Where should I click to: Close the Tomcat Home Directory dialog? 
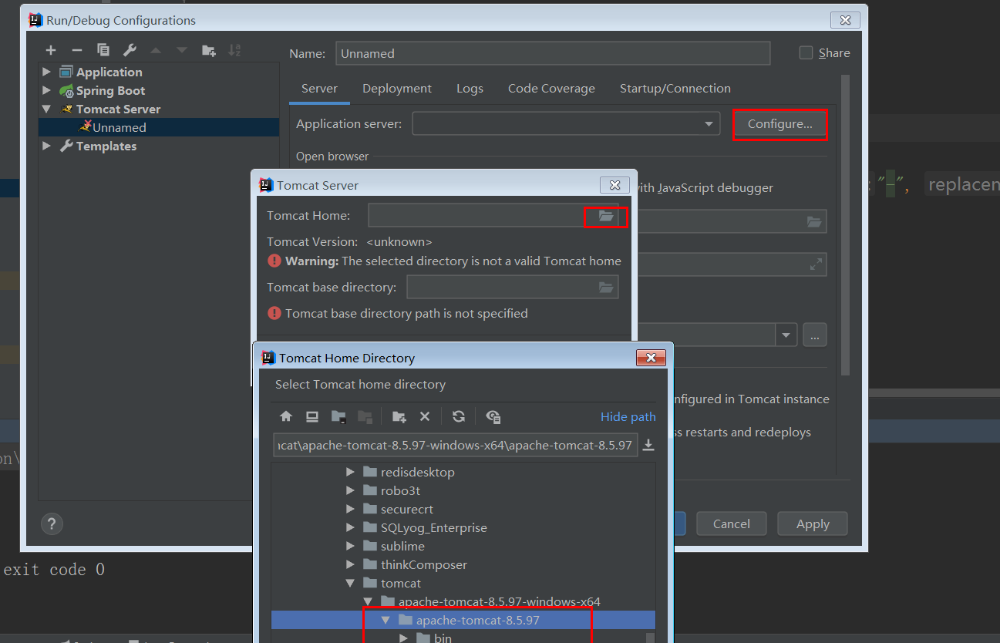click(x=651, y=358)
